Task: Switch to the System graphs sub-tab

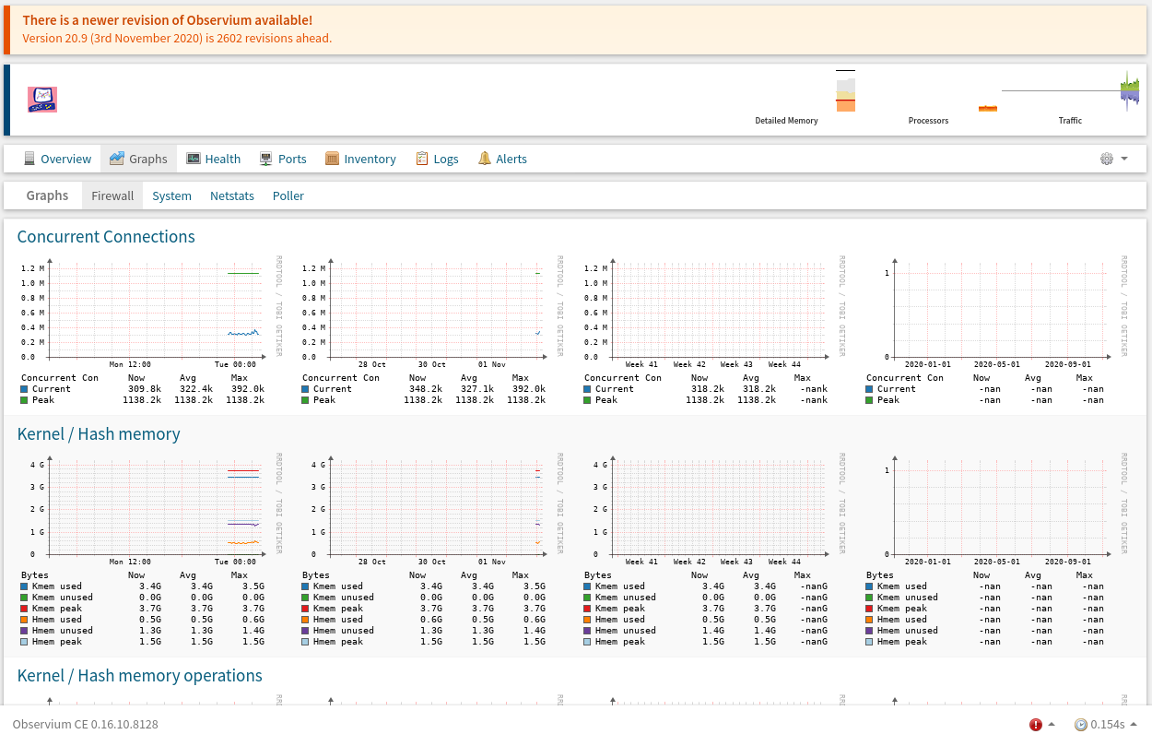Action: pyautogui.click(x=172, y=195)
